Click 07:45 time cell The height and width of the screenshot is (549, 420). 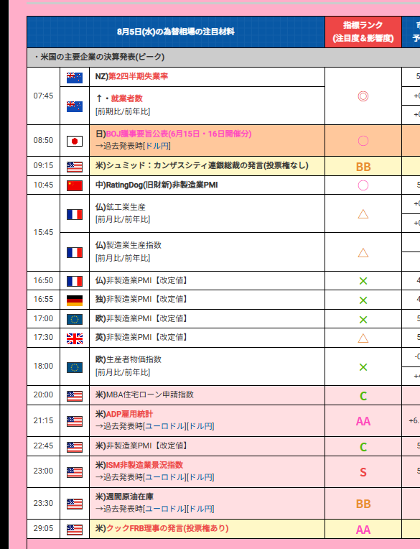click(43, 96)
